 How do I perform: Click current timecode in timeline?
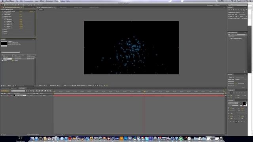pos(5,91)
